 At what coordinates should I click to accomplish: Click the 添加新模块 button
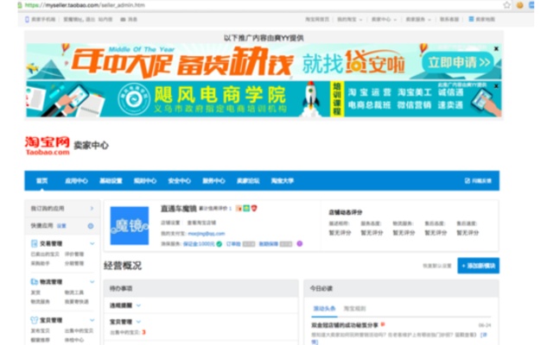tap(478, 266)
